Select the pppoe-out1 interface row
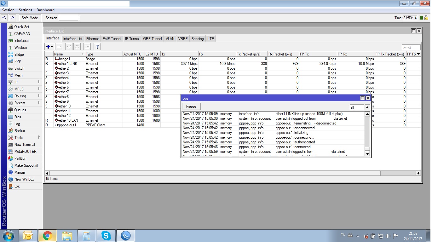The height and width of the screenshot is (242, 432). (233, 125)
